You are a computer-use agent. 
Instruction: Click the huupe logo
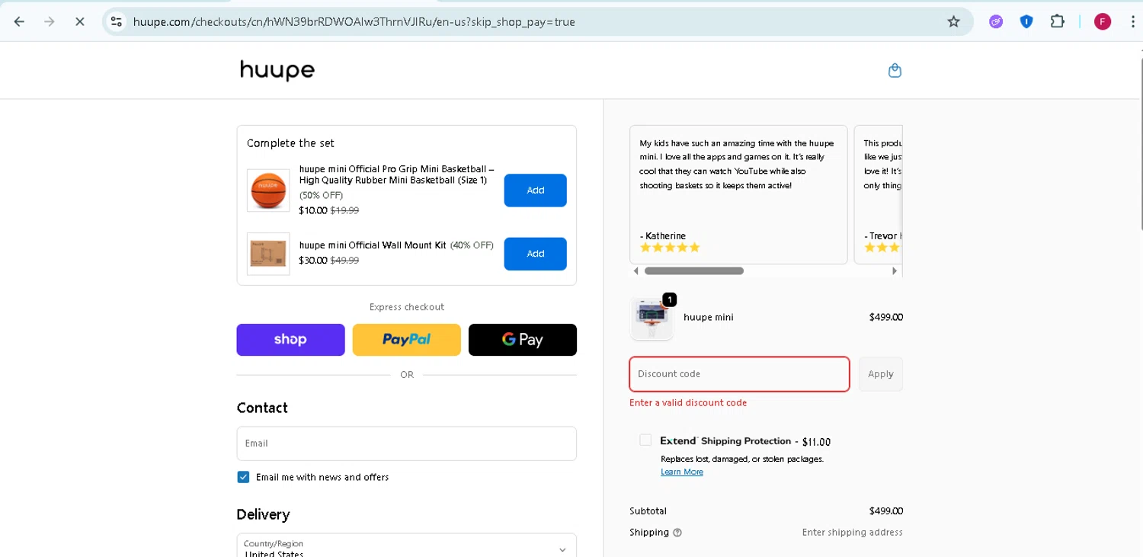tap(277, 70)
